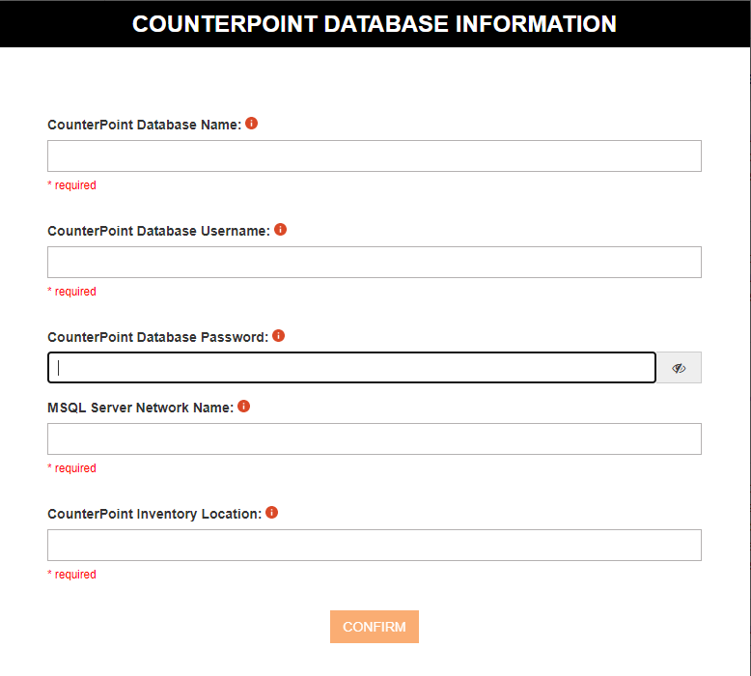Click into the CounterPoint Database Username field
The height and width of the screenshot is (676, 751).
[x=375, y=262]
